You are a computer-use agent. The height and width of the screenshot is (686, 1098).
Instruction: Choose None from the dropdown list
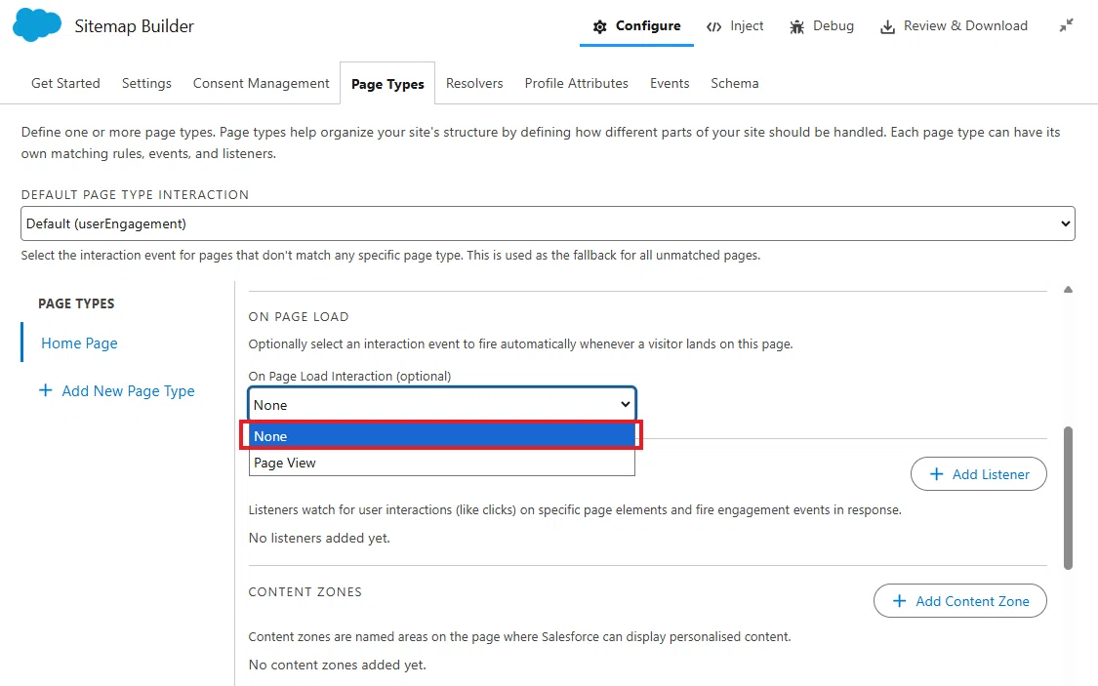tap(442, 436)
